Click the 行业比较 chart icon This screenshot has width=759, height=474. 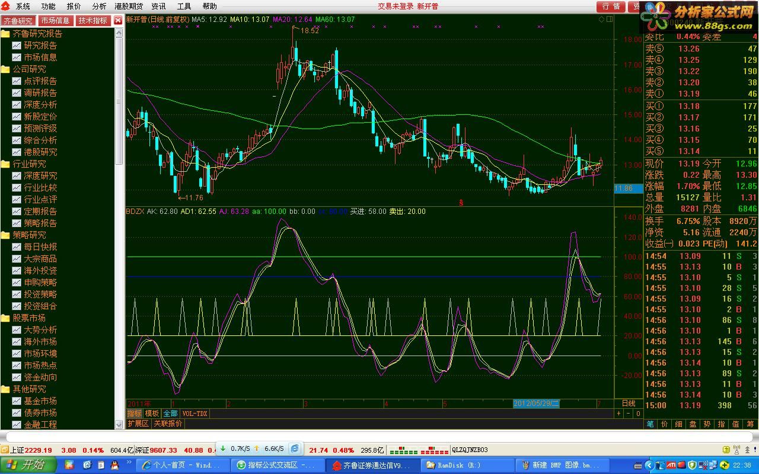coord(17,188)
